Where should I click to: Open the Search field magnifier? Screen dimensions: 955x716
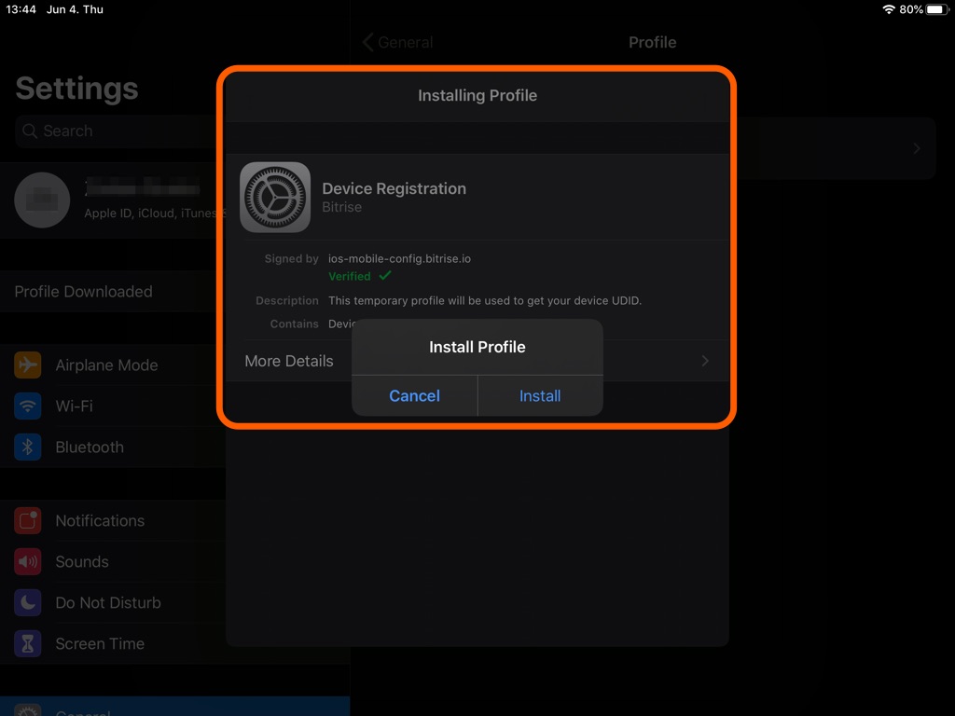point(29,131)
